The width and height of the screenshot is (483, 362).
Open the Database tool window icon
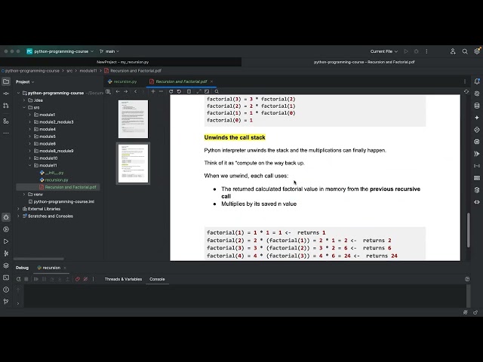pyautogui.click(x=477, y=106)
